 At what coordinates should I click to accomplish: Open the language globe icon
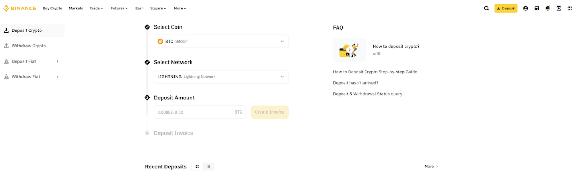[x=570, y=8]
